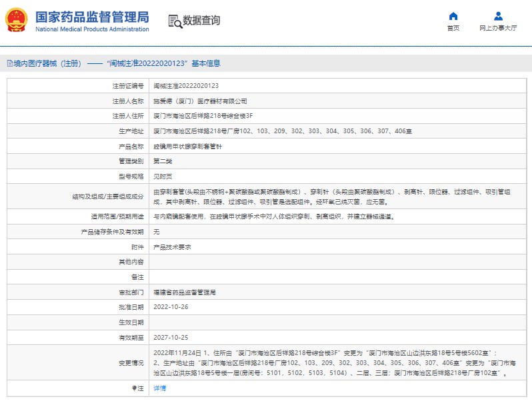Click the 国家药品监督管理局 site title
Image resolution: width=532 pixels, height=401 pixels.
tap(92, 17)
